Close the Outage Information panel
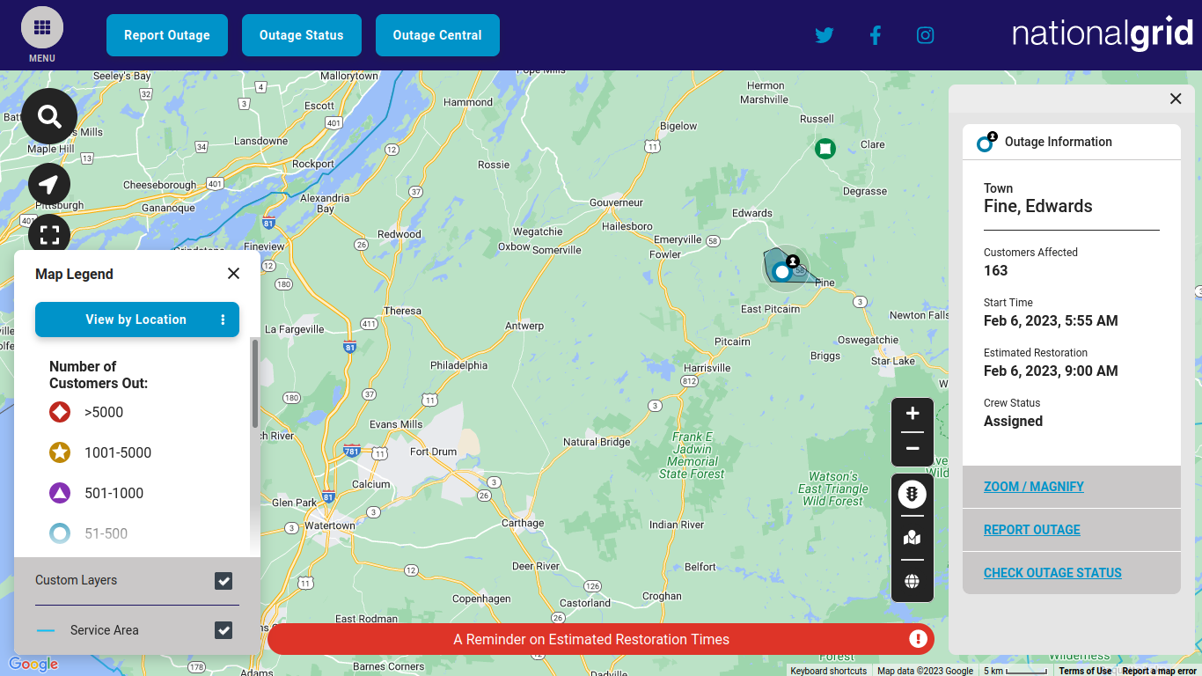 (x=1176, y=99)
